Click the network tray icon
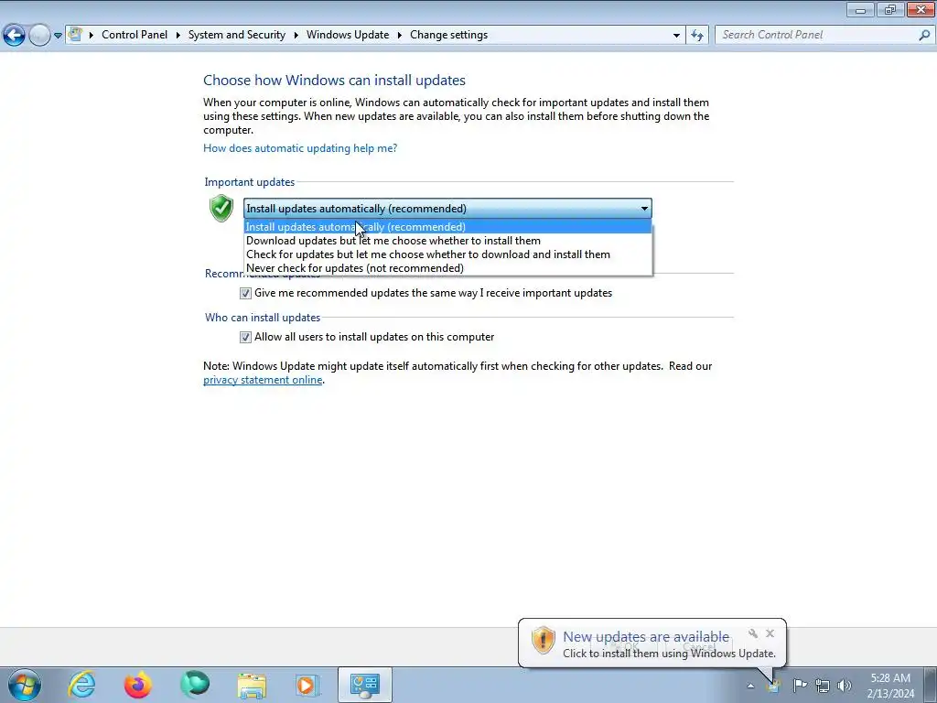Viewport: 937px width, 703px height. coord(823,686)
